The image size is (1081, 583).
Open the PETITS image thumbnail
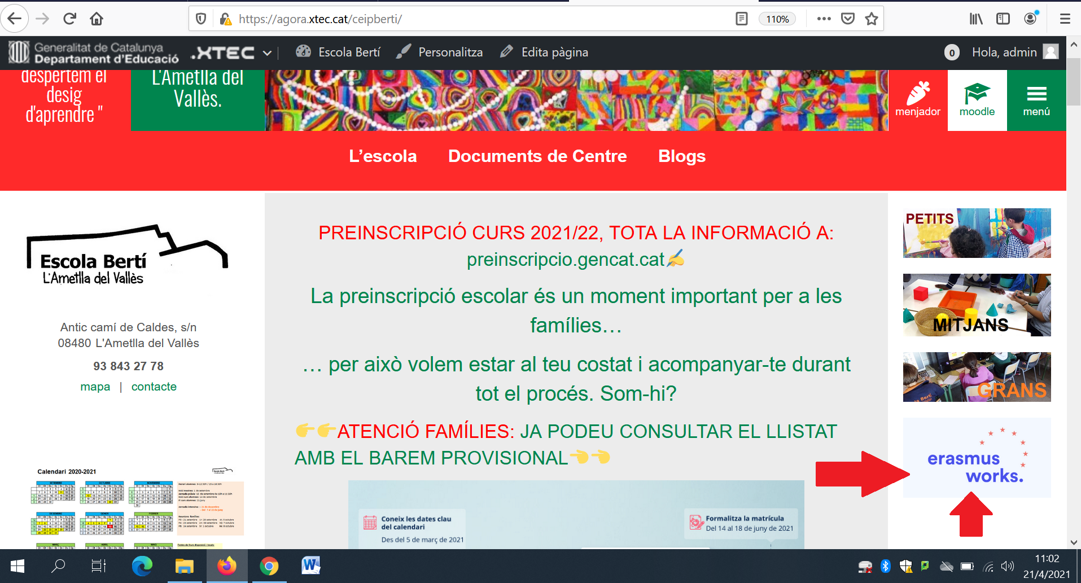977,233
